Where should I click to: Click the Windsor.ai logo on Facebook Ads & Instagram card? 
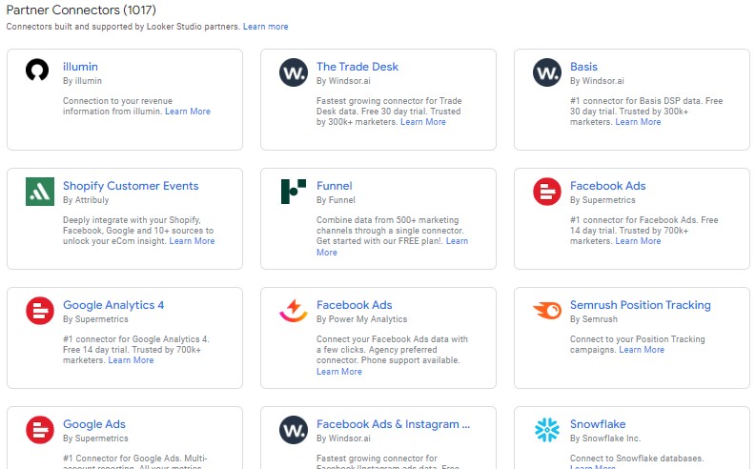(x=294, y=430)
